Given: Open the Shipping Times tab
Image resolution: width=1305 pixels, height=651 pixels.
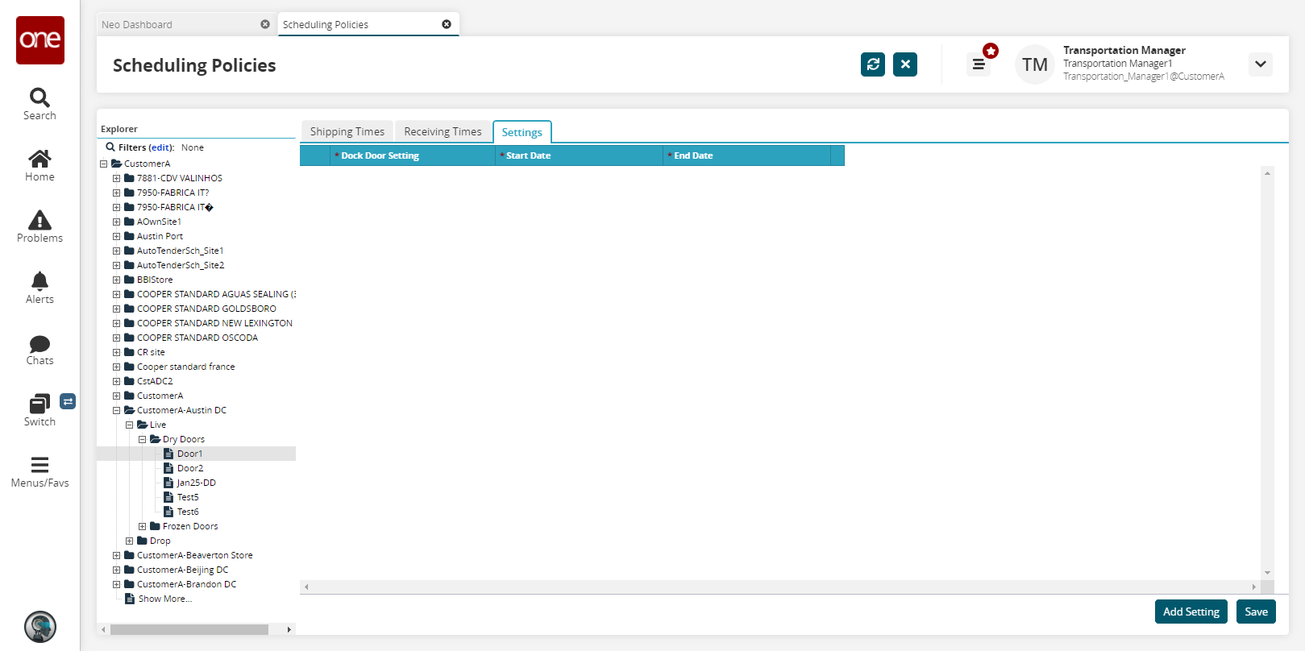Looking at the screenshot, I should (347, 131).
